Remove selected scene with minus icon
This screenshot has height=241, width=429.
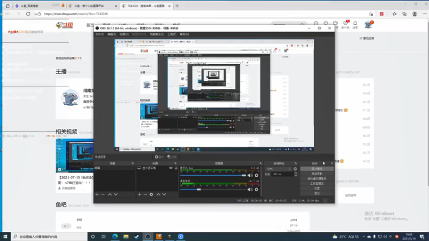103,194
